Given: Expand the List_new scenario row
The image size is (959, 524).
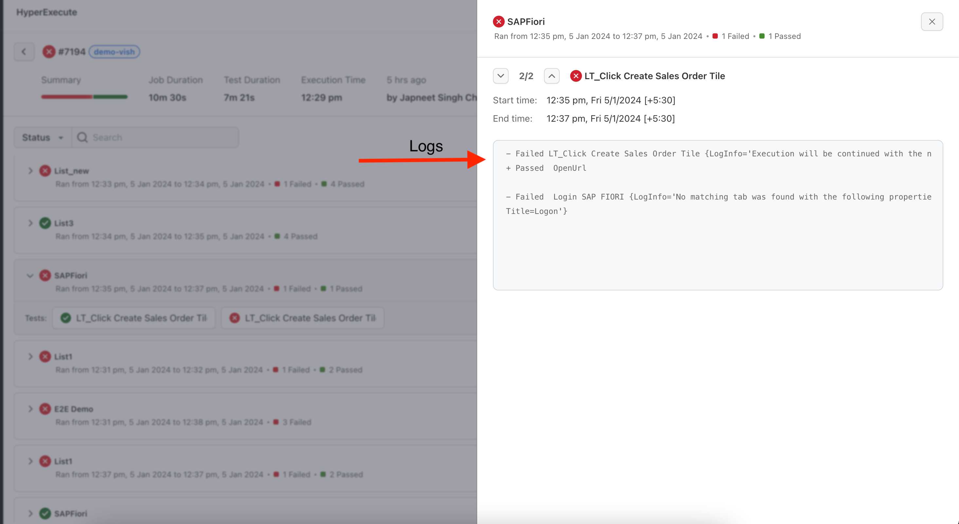Looking at the screenshot, I should coord(30,171).
